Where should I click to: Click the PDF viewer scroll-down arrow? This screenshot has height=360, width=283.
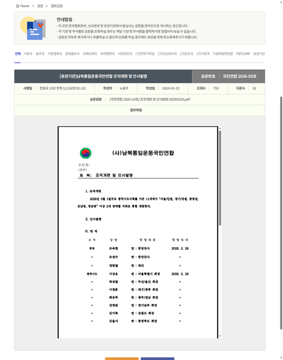tap(220, 336)
